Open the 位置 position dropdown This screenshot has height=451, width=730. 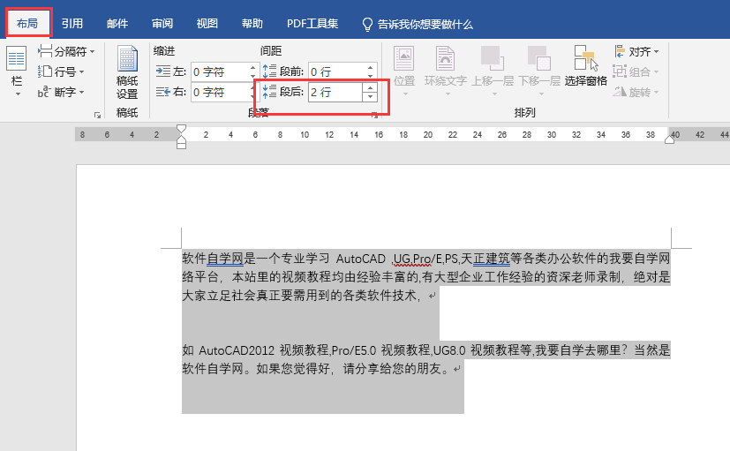[x=404, y=71]
